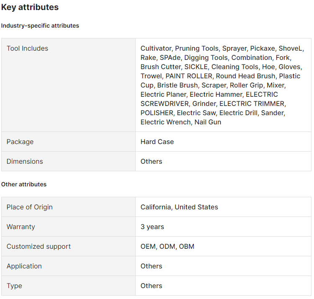Click the tool list text starting with Cultivator
The width and height of the screenshot is (314, 299).
coord(222,85)
